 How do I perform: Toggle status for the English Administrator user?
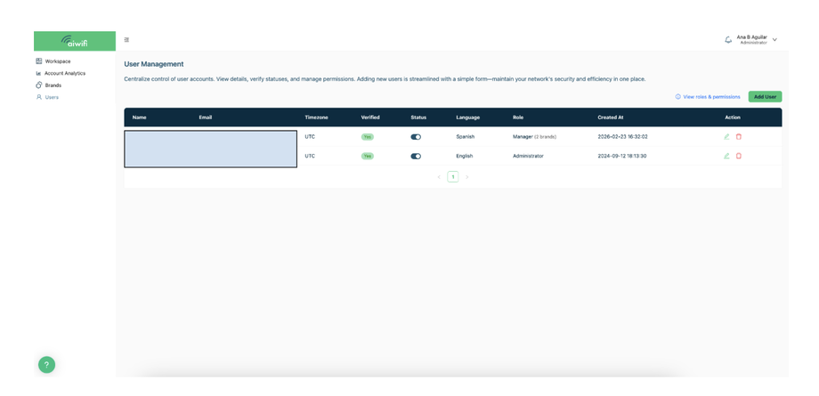coord(416,156)
